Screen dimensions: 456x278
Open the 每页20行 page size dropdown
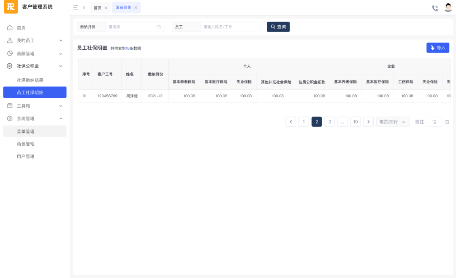click(x=393, y=122)
